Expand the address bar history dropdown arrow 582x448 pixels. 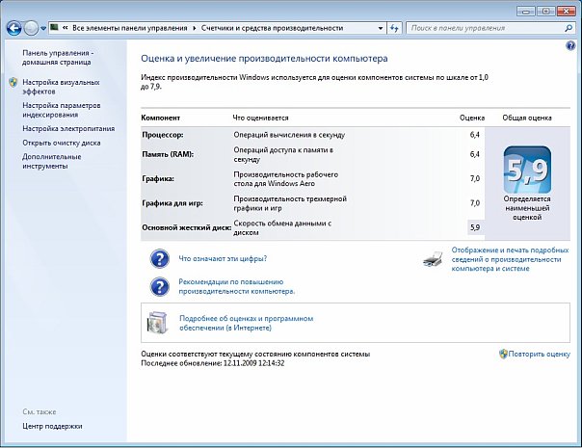point(381,29)
